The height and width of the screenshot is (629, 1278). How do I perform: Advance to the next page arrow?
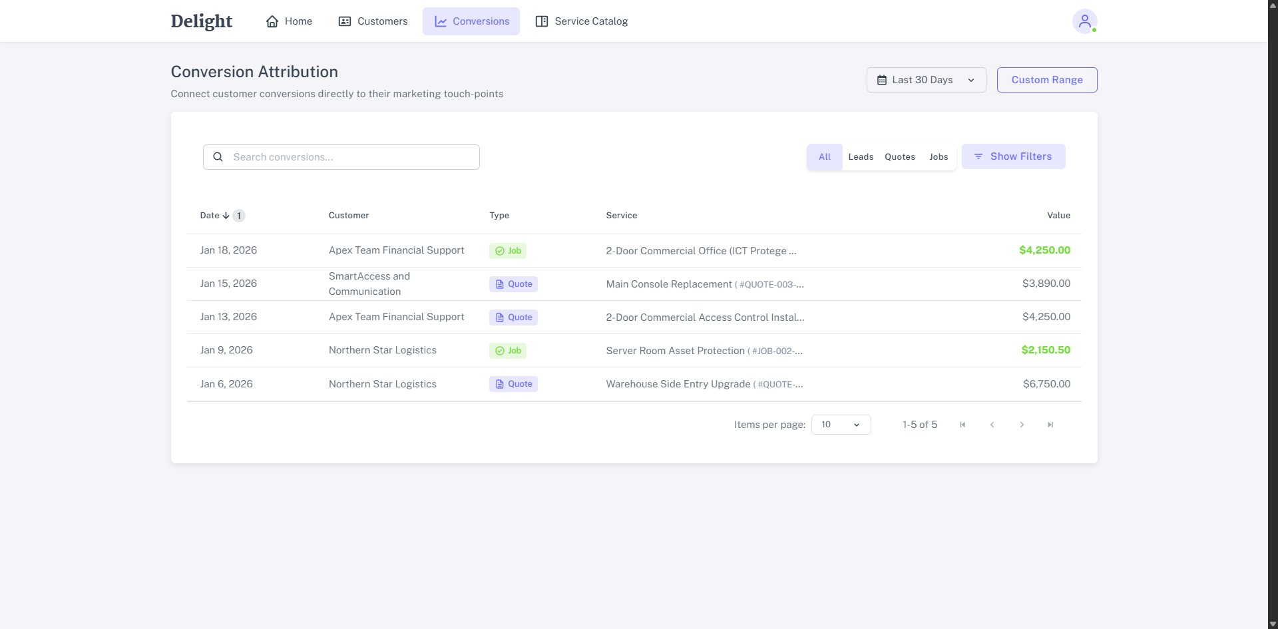click(1022, 425)
